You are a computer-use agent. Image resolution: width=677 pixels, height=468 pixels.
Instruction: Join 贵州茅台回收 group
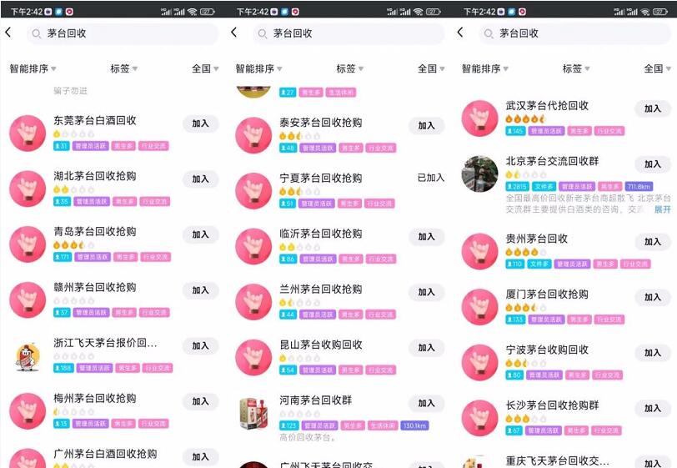(x=653, y=242)
